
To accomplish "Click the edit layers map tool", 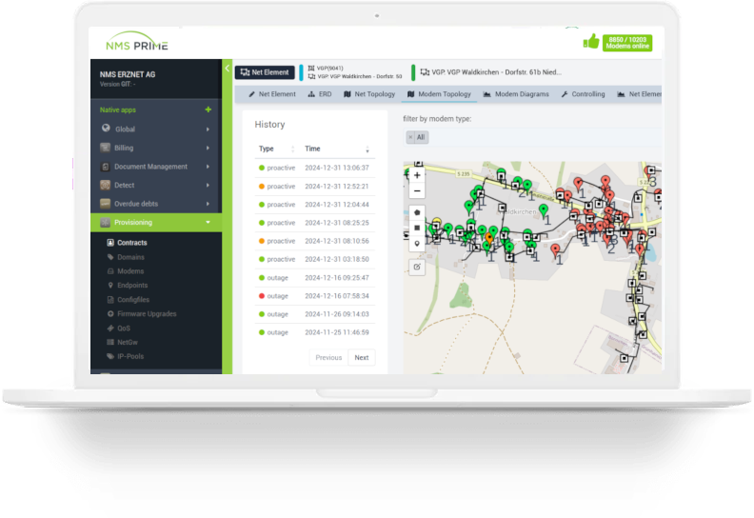I will click(x=417, y=267).
